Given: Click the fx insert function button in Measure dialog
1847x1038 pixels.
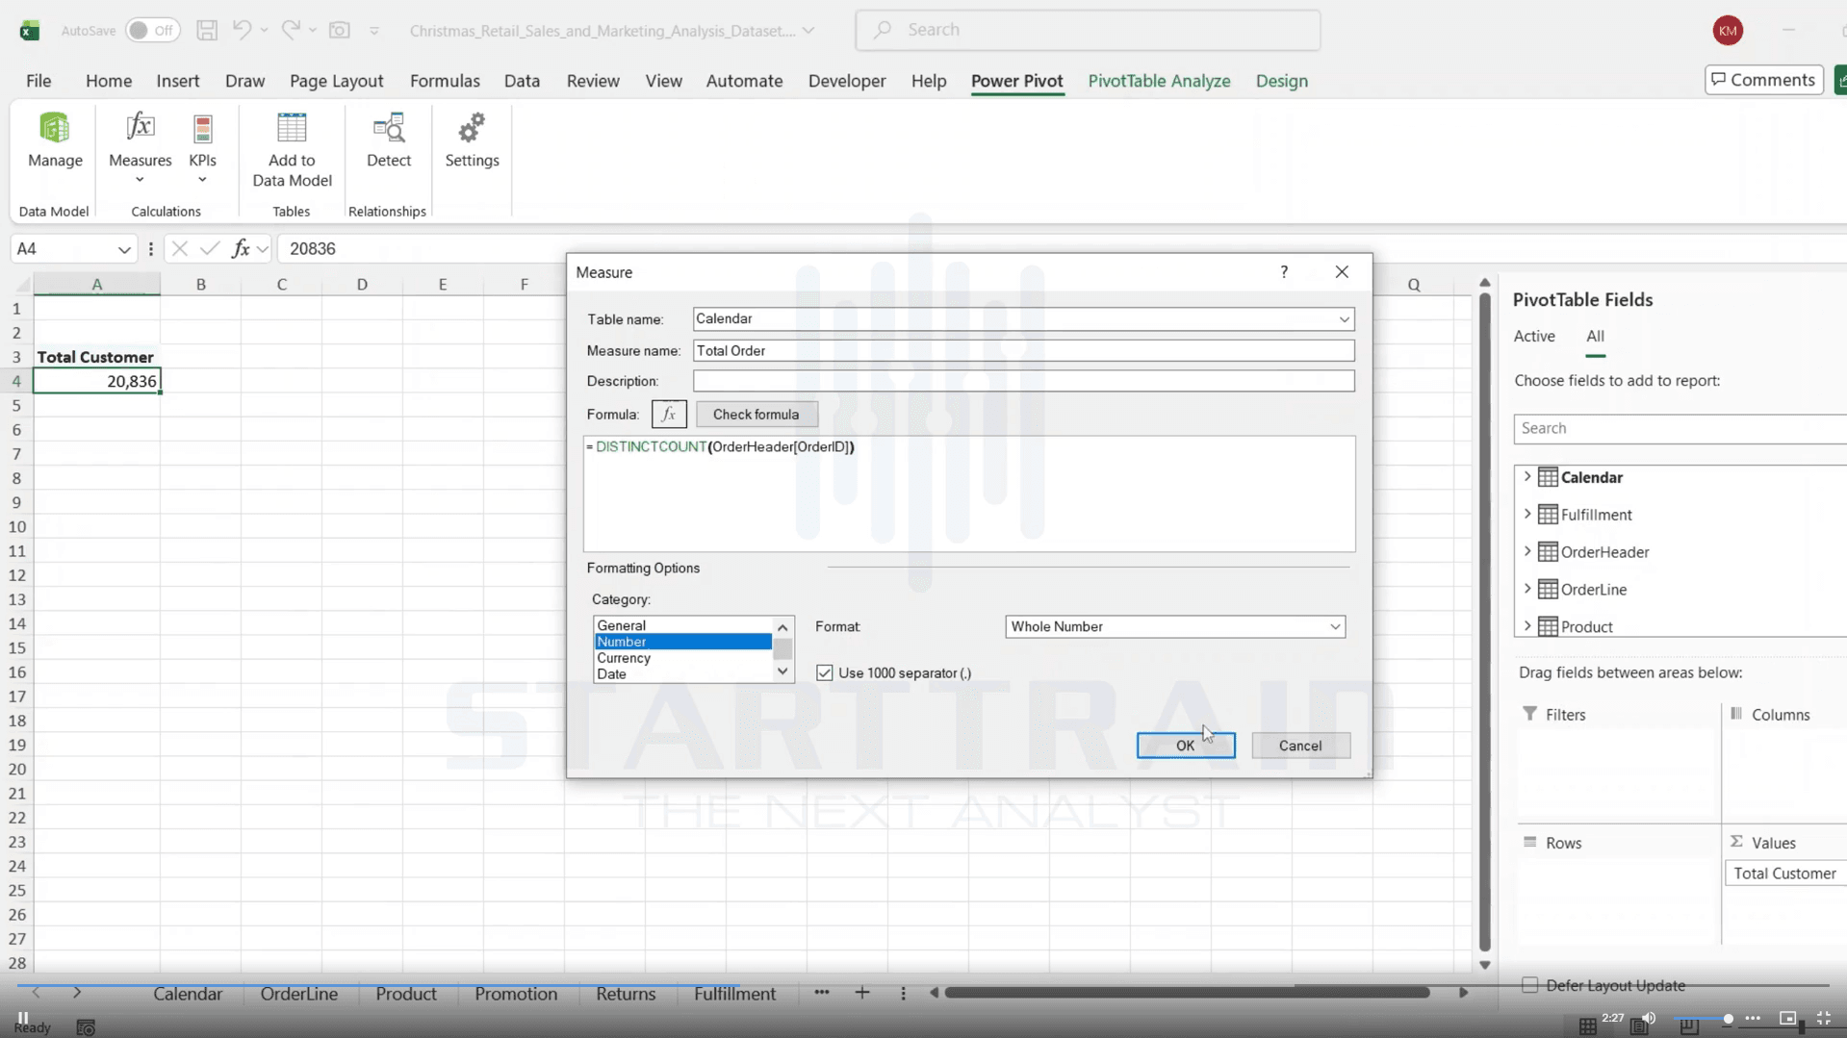Looking at the screenshot, I should tap(669, 415).
